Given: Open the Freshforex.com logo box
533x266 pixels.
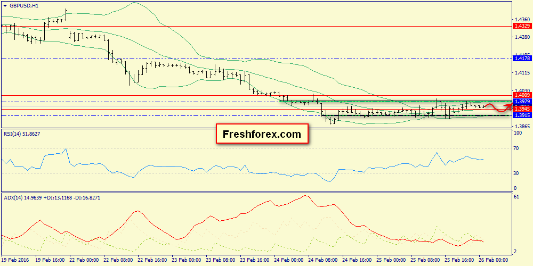Looking at the screenshot, I should 262,134.
